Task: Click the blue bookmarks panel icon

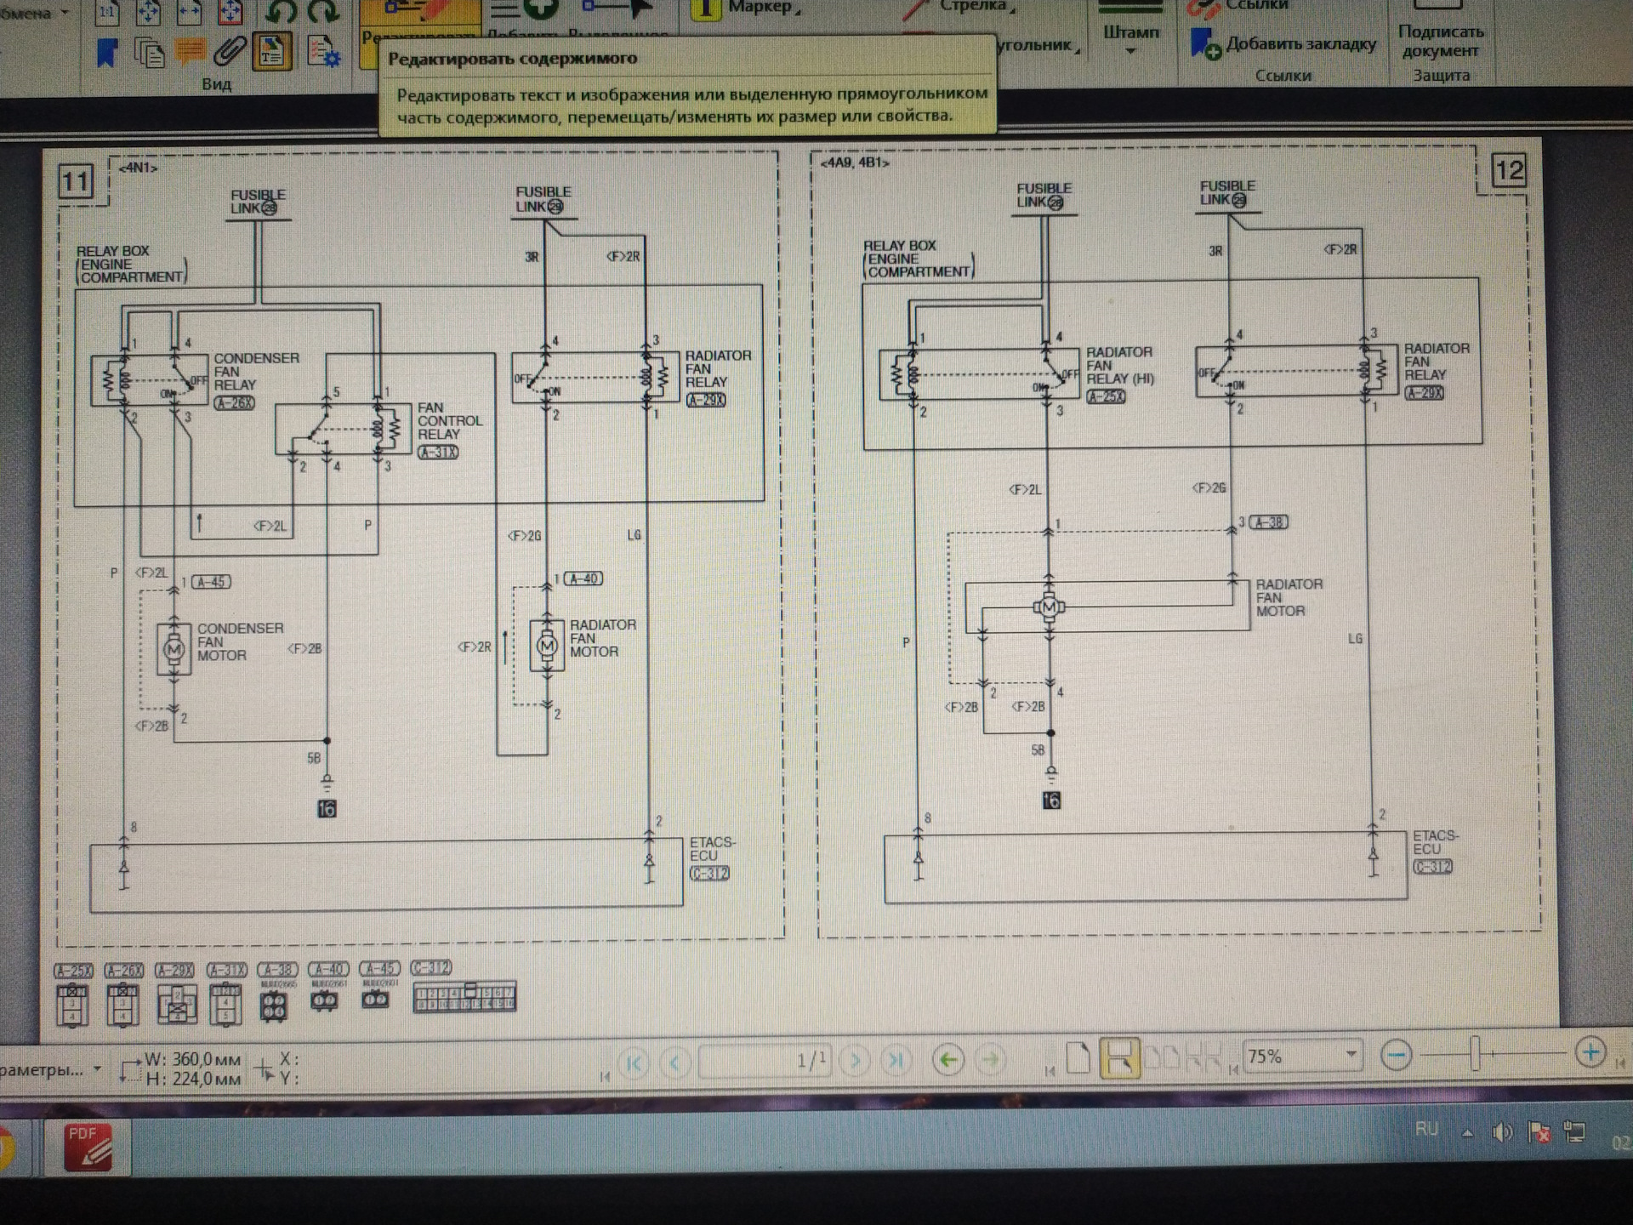Action: [x=106, y=53]
